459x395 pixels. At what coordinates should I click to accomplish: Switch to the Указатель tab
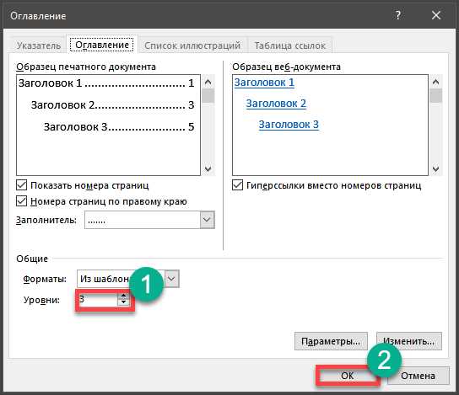pyautogui.click(x=38, y=45)
